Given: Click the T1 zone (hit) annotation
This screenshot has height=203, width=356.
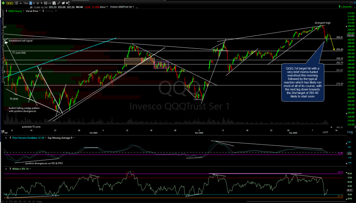Looking at the screenshot, I should click(x=19, y=53).
